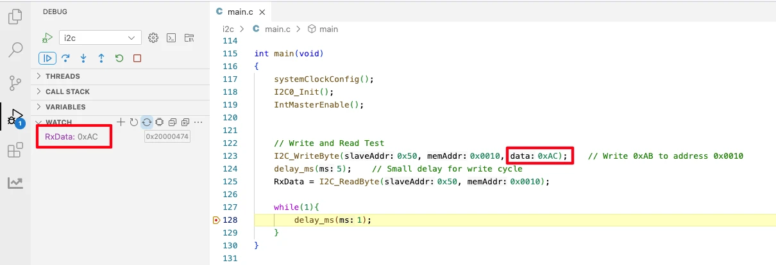Click the Continue debug button
This screenshot has height=265, width=776.
click(47, 58)
